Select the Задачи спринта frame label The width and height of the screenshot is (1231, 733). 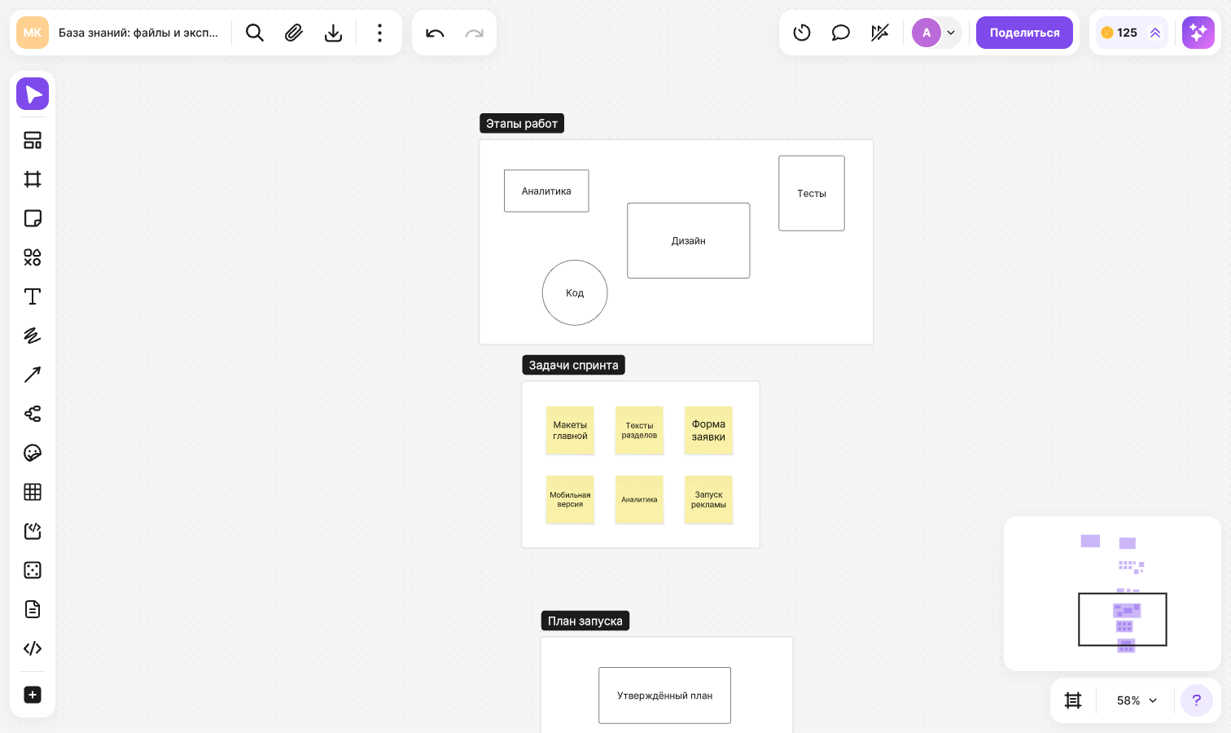click(x=574, y=365)
